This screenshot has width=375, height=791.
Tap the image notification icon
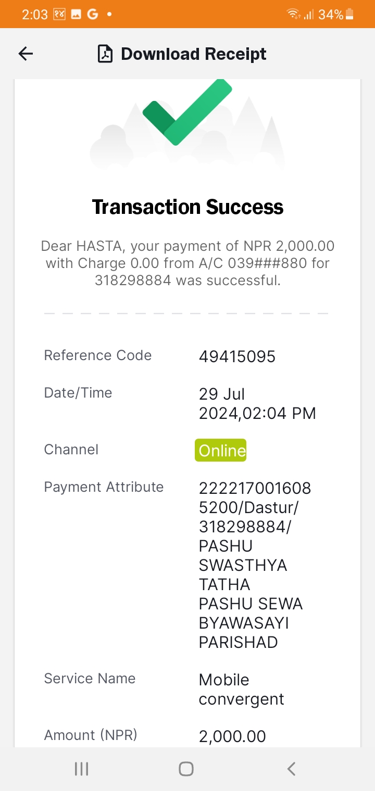click(x=76, y=15)
